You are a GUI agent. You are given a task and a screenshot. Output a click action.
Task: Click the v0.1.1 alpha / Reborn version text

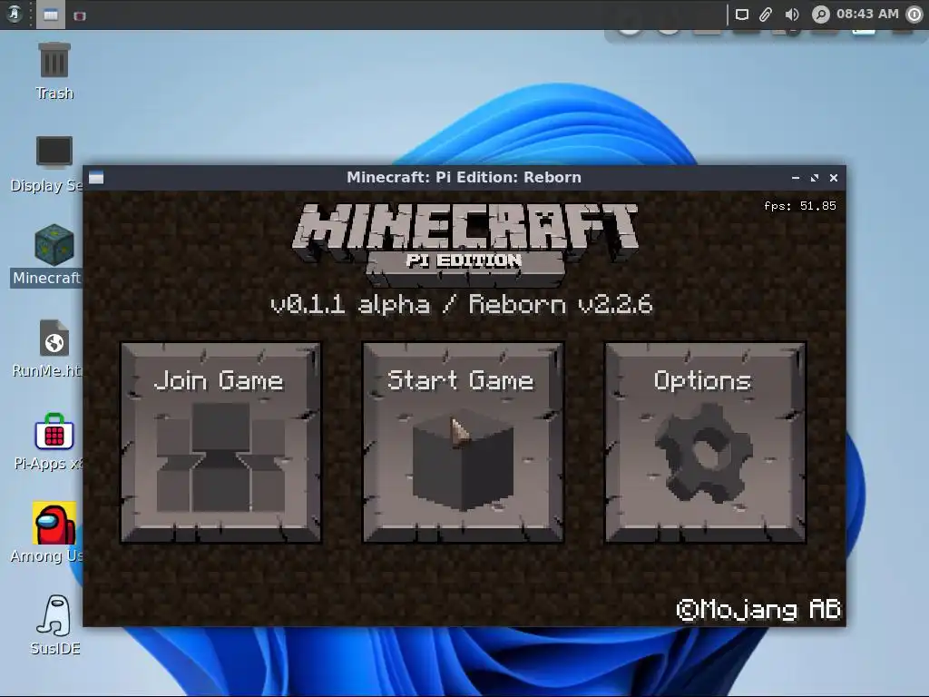click(x=462, y=304)
